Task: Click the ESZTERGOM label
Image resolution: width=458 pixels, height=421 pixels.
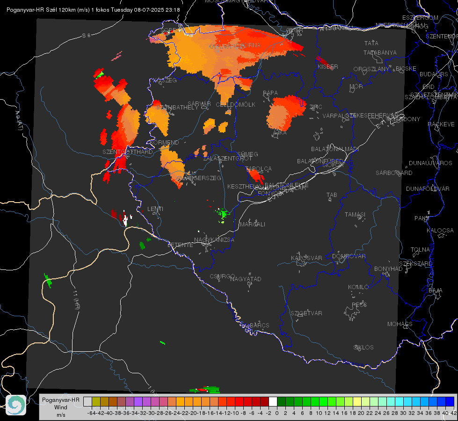Action: tap(420, 18)
